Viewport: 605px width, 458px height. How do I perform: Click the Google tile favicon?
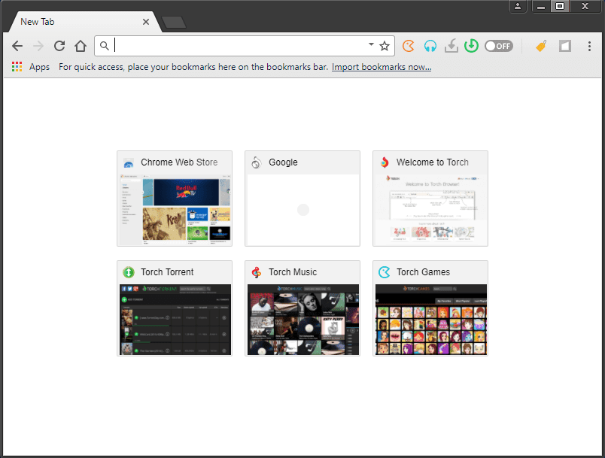pyautogui.click(x=256, y=162)
